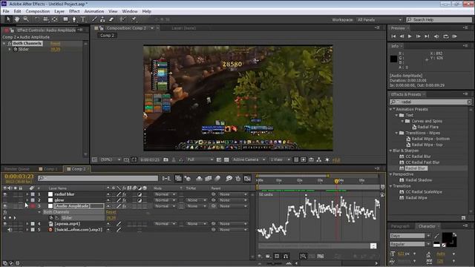Screen dimensions: 475x267
Task: Click Play in the Preview panel
Action: click(410, 36)
